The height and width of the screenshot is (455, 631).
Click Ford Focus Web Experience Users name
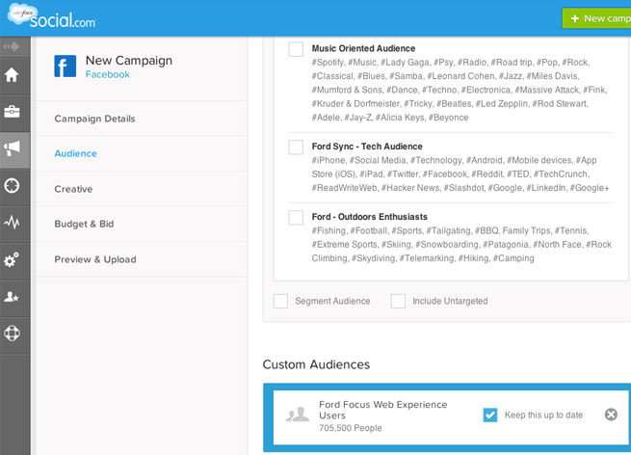383,410
